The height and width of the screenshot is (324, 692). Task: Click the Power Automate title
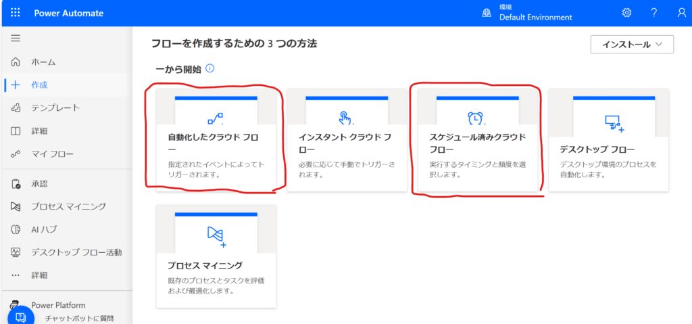point(69,13)
